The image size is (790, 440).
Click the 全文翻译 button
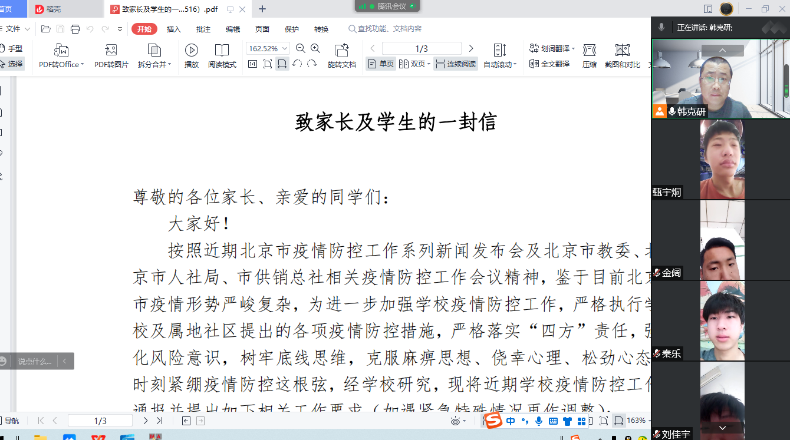click(x=549, y=64)
